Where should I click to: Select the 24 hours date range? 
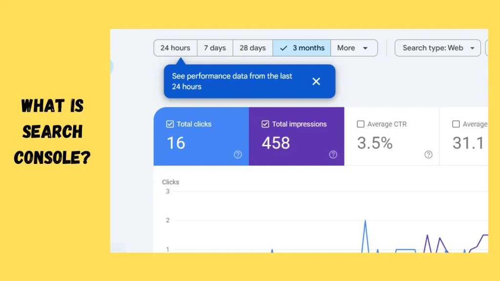175,48
